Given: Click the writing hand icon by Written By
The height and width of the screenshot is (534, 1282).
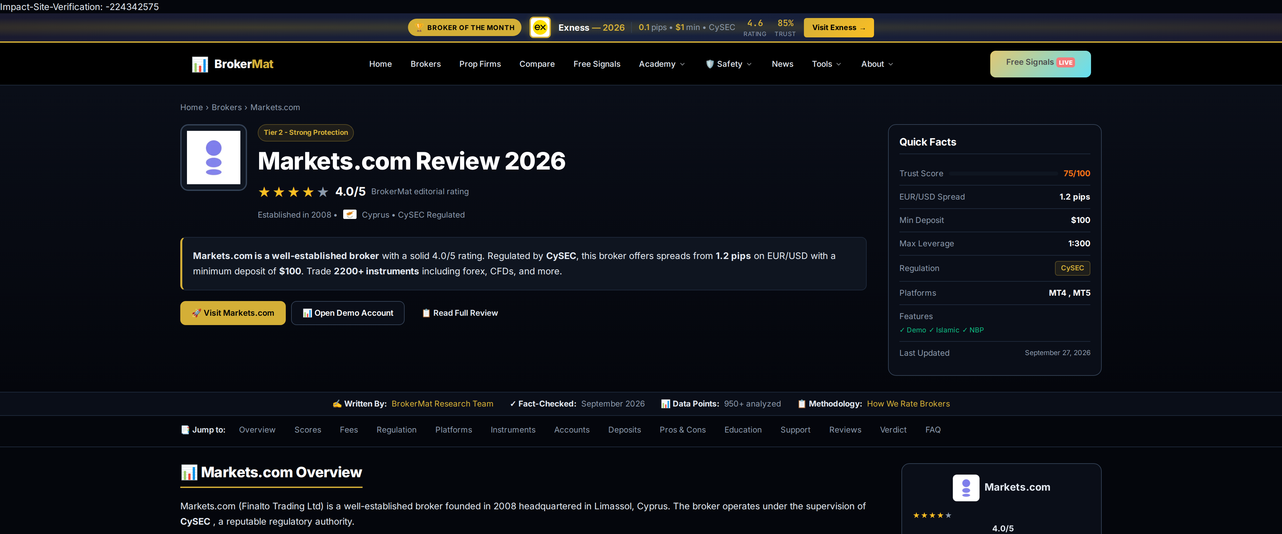Looking at the screenshot, I should (x=337, y=404).
